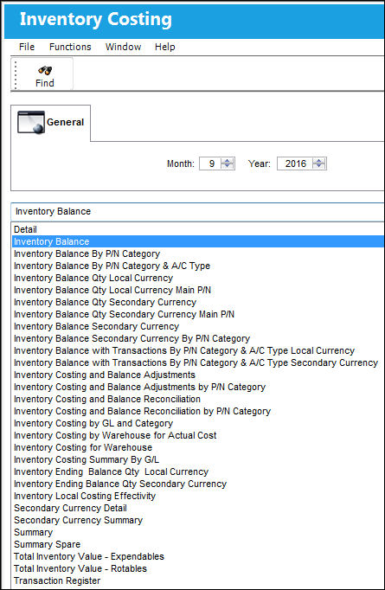Select the highlighted Inventory Balance option
385x590 pixels.
[198, 241]
